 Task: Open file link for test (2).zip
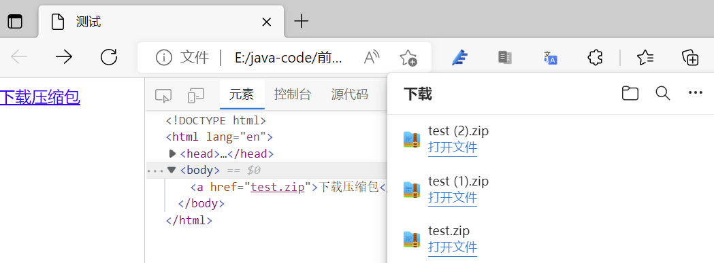pyautogui.click(x=453, y=148)
